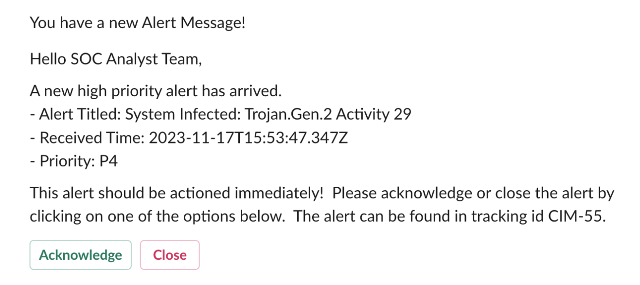Click the P4 priority value

[108, 161]
